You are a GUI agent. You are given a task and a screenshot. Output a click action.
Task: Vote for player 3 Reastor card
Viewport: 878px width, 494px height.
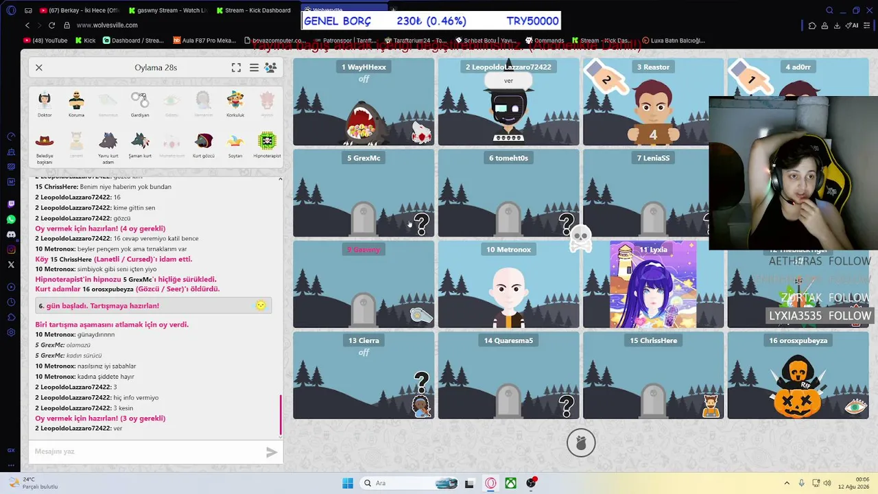tap(653, 102)
